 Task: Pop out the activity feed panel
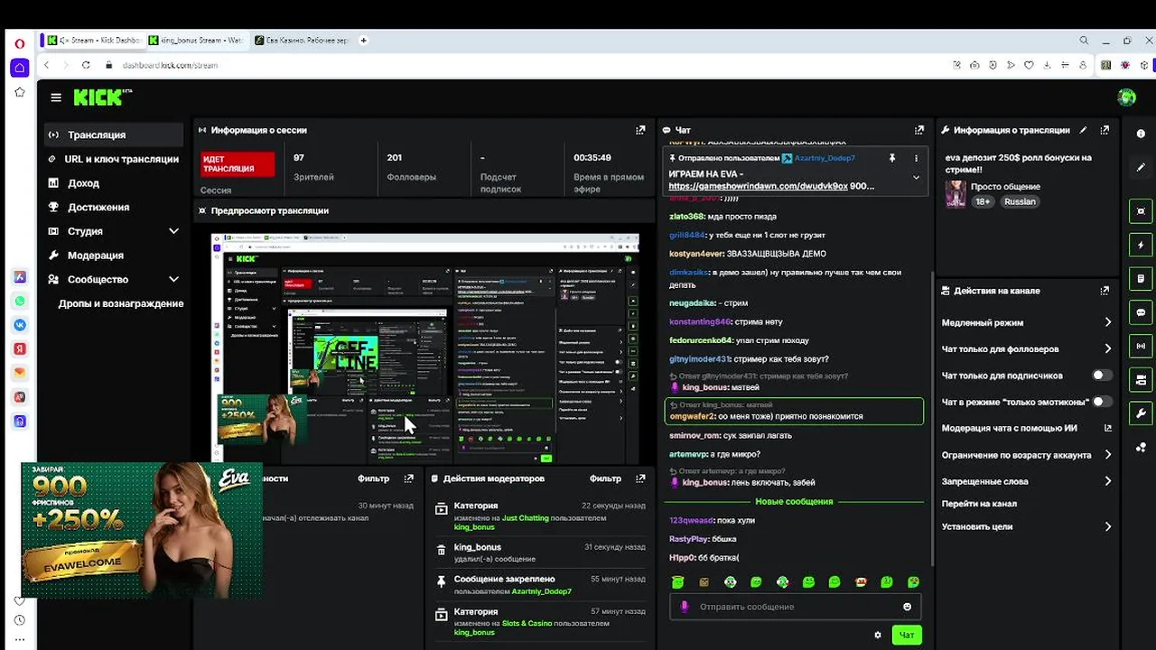click(409, 478)
